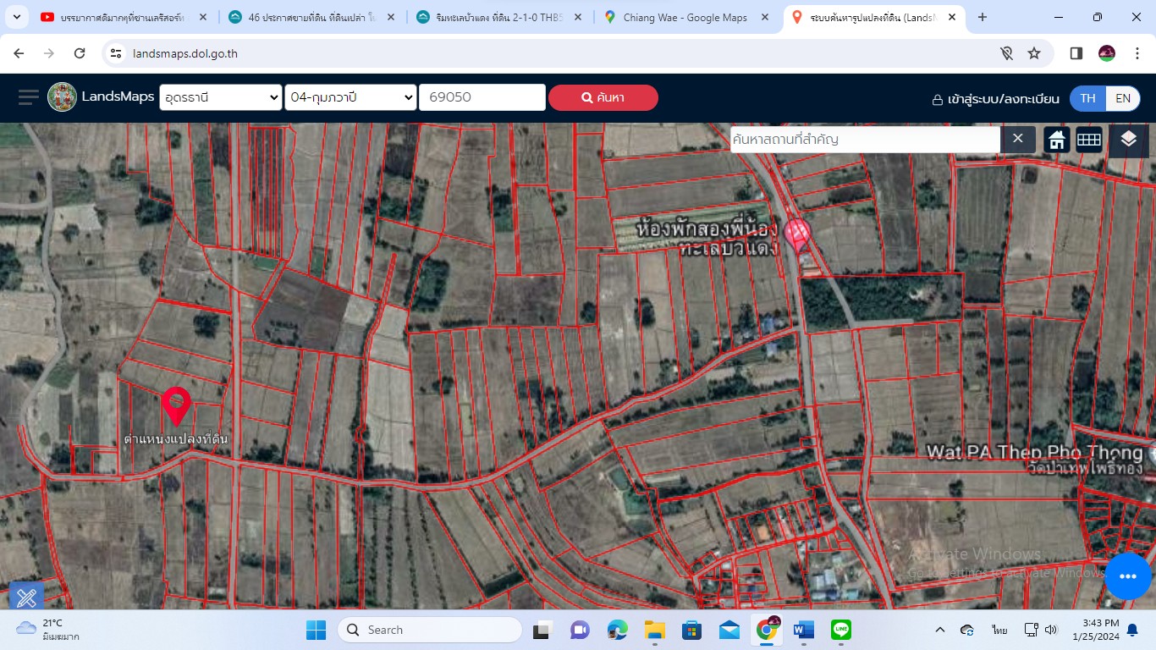
Task: Open File Explorer from taskbar
Action: (x=654, y=630)
